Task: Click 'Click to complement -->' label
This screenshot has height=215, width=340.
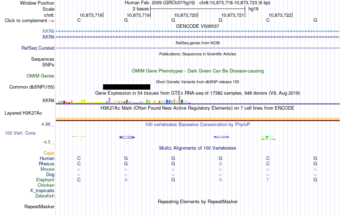Action: click(x=29, y=21)
